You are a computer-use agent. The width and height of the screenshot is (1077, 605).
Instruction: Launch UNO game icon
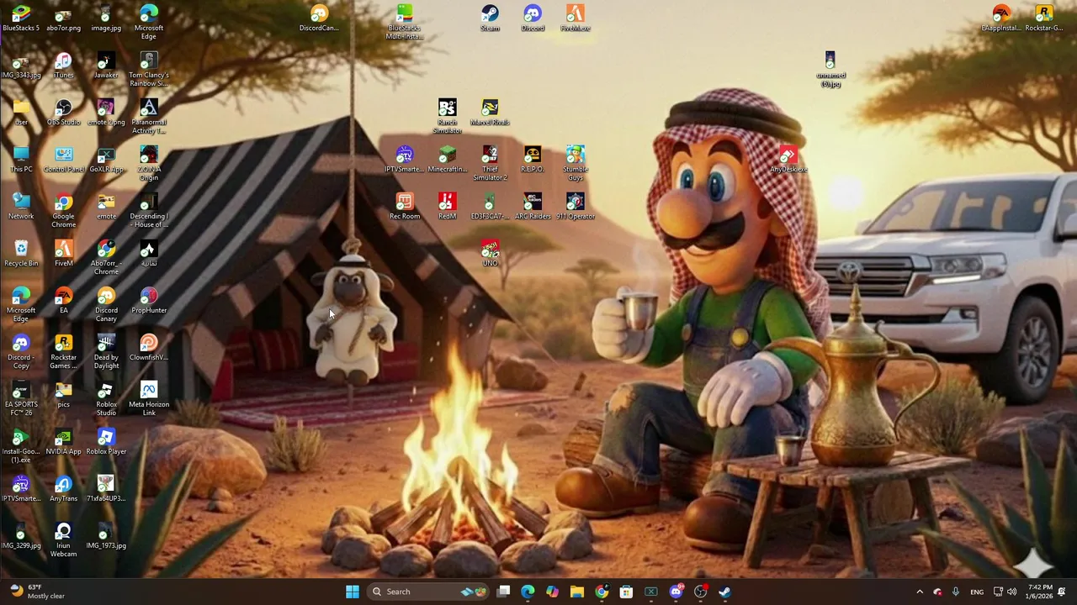point(490,254)
